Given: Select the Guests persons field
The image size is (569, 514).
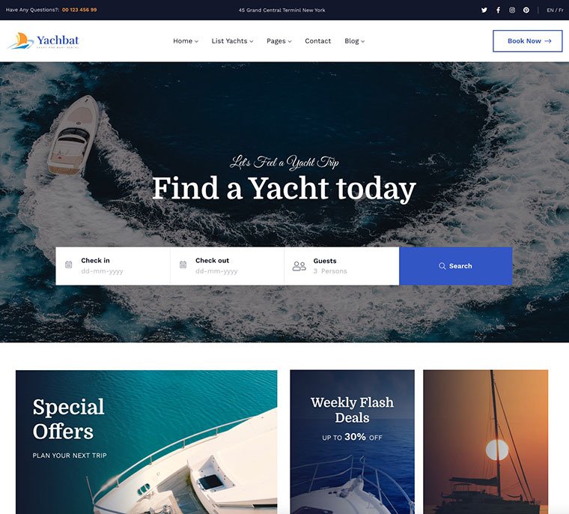Looking at the screenshot, I should (342, 266).
